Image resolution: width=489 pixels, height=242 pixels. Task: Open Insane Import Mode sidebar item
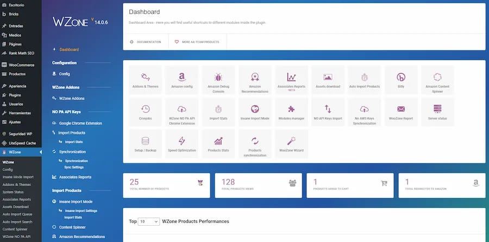pyautogui.click(x=76, y=201)
